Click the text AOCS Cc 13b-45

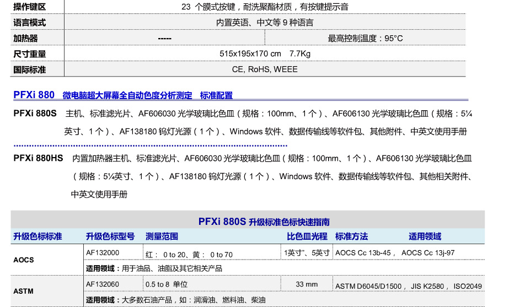[363, 253]
